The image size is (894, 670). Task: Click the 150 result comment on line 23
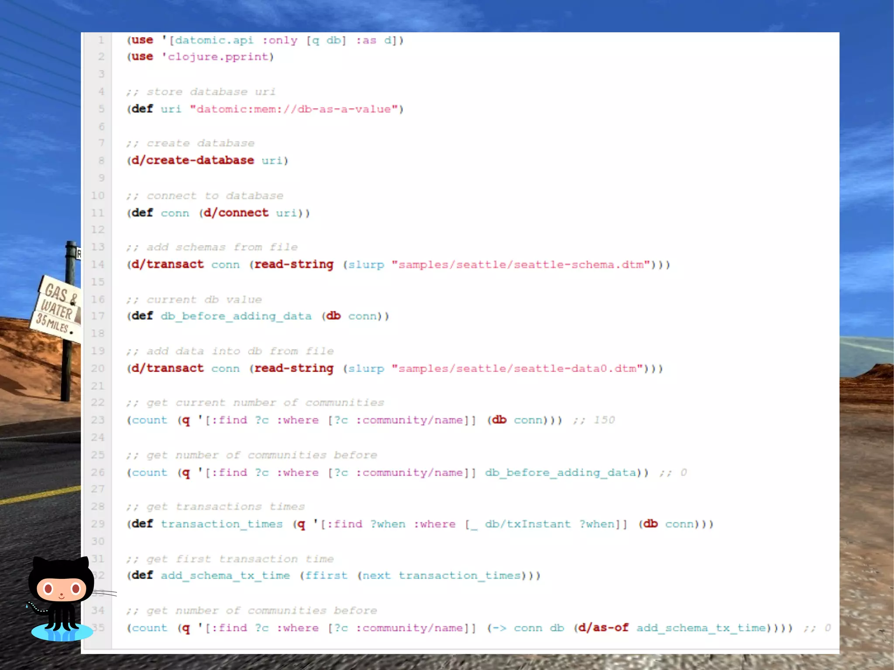(x=604, y=420)
